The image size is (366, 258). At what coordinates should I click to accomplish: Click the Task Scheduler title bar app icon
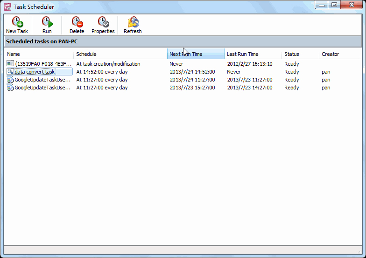[x=7, y=7]
